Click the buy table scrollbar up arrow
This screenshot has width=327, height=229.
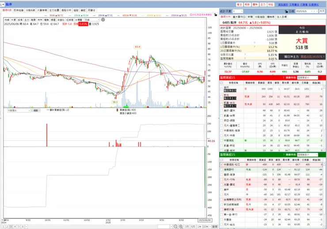click(x=324, y=86)
